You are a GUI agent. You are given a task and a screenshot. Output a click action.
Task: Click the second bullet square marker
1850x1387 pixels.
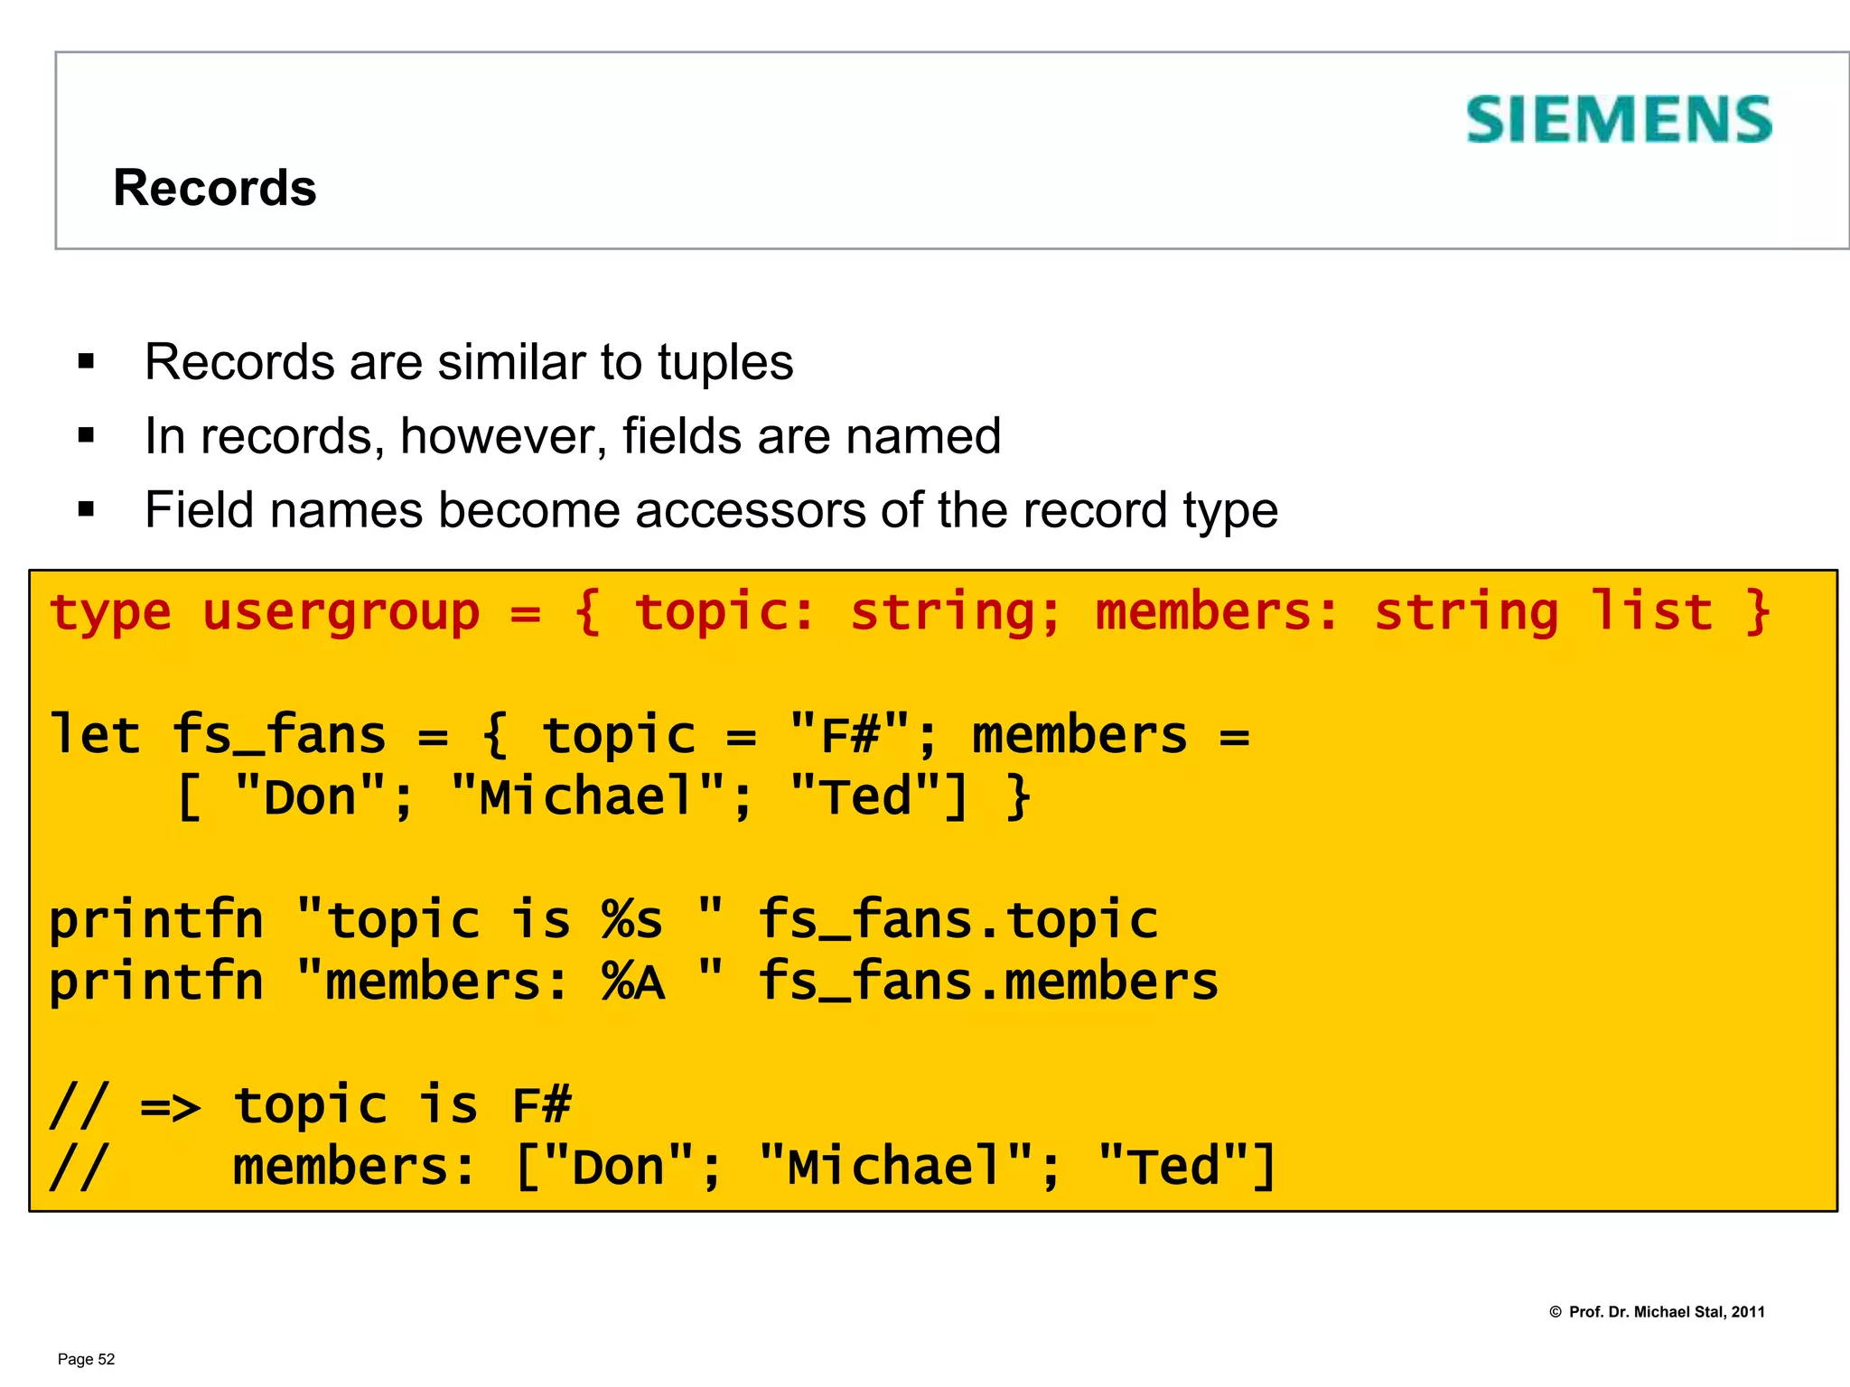pos(87,436)
